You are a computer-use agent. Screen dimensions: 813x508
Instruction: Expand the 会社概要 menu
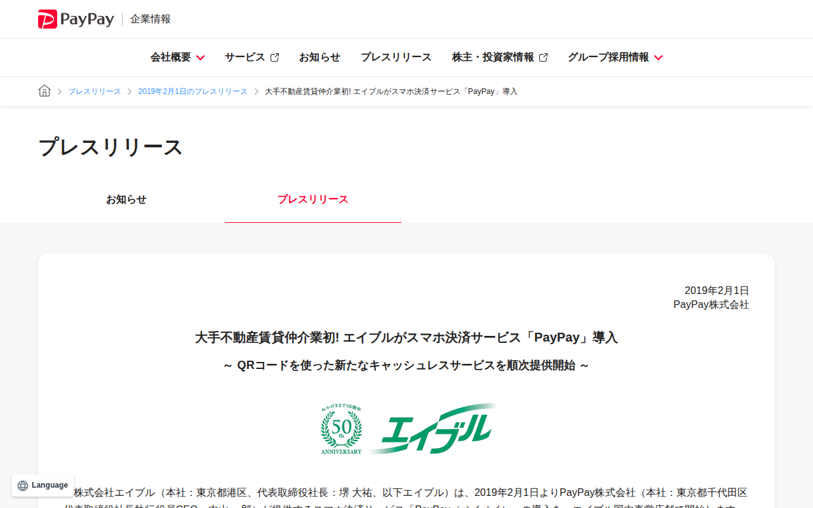tap(177, 57)
